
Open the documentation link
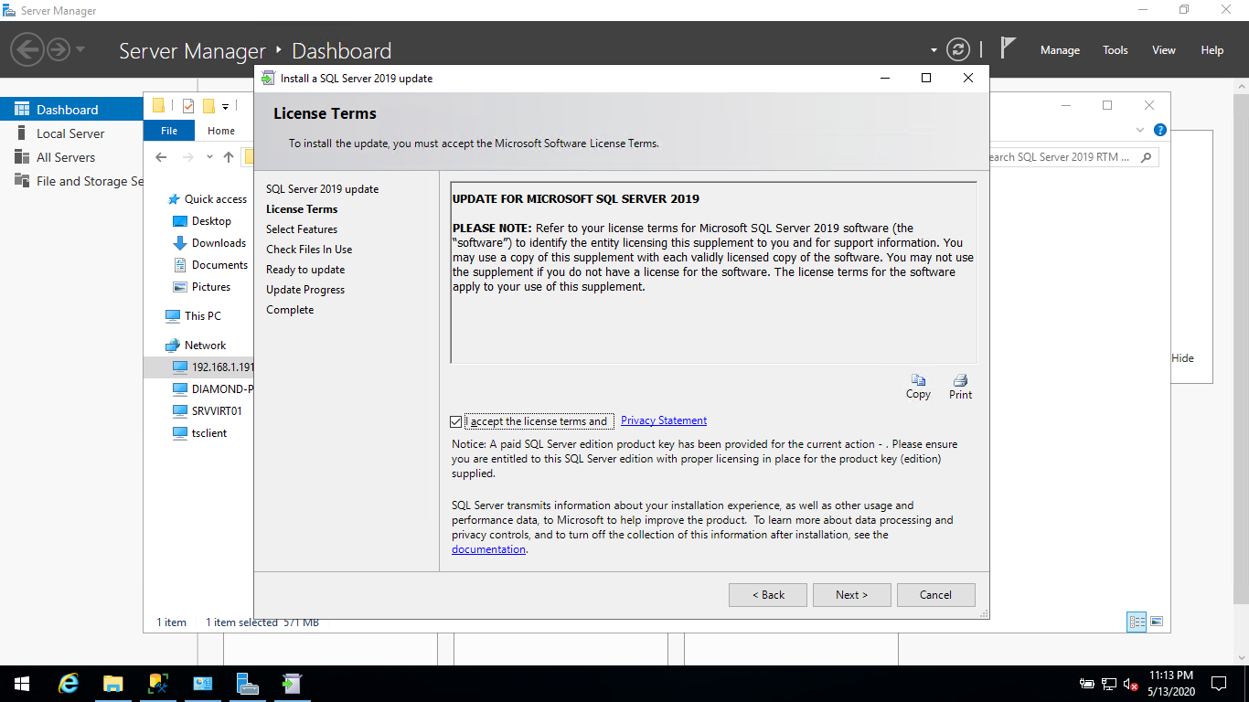tap(488, 549)
